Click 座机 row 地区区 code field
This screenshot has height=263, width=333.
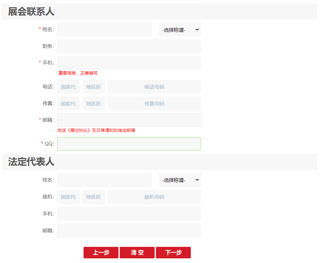tap(94, 197)
